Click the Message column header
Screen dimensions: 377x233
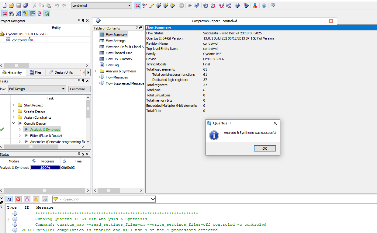coord(45,207)
